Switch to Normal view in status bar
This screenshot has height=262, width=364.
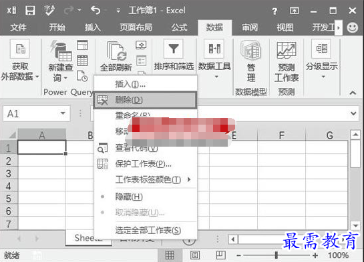170,255
